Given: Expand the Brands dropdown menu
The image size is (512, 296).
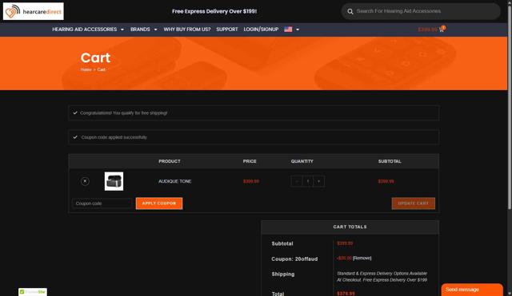Looking at the screenshot, I should pos(144,30).
